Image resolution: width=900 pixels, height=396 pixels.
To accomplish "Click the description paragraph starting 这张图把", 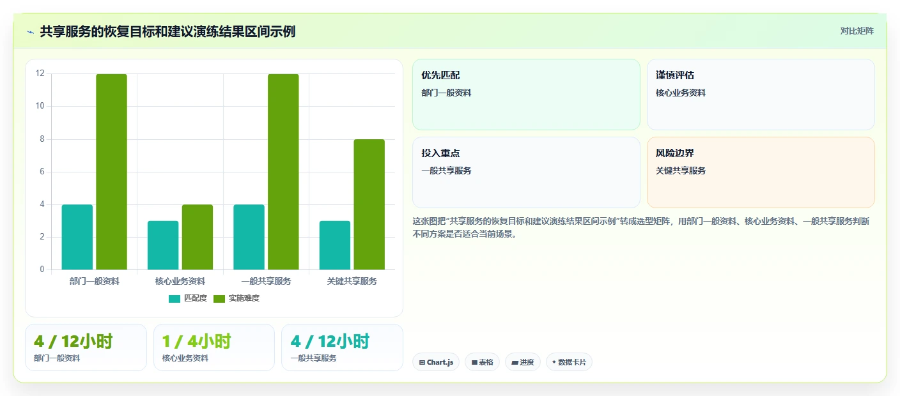I will tap(640, 227).
